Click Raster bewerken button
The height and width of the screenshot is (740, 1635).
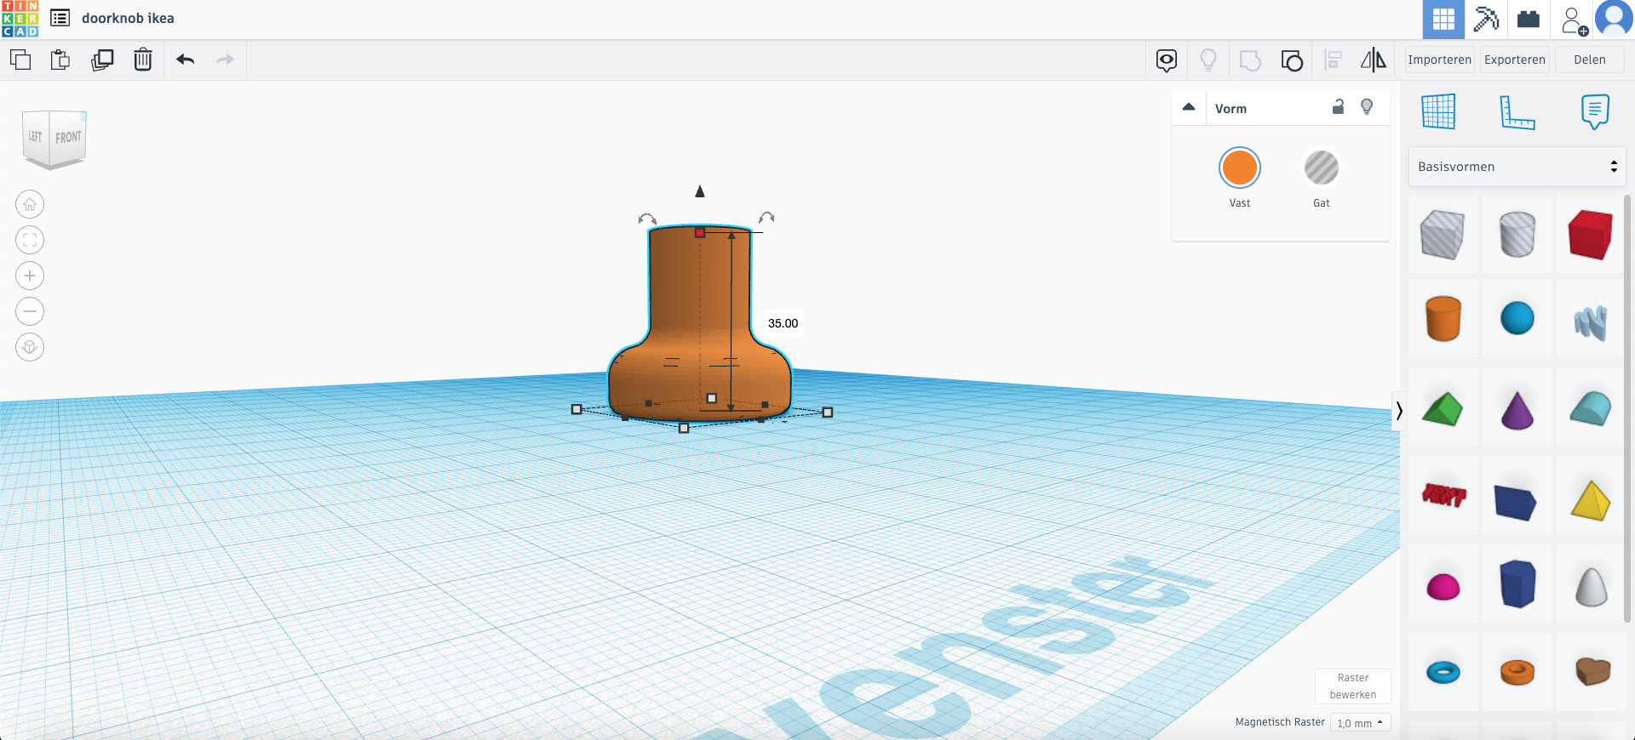point(1352,686)
